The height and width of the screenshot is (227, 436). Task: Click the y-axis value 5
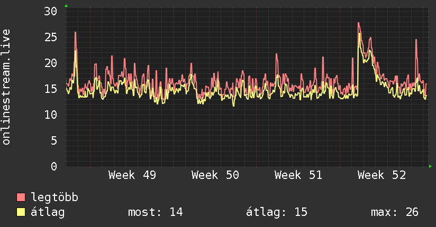[54, 140]
